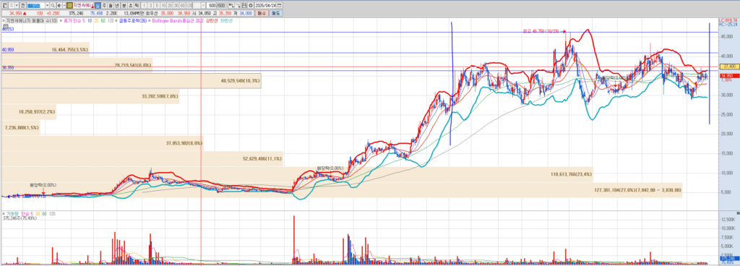Open the dropdown next to the speaker icon

[64, 5]
